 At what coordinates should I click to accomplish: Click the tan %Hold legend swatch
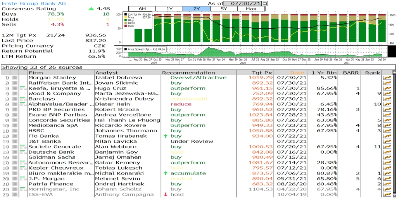[125, 23]
